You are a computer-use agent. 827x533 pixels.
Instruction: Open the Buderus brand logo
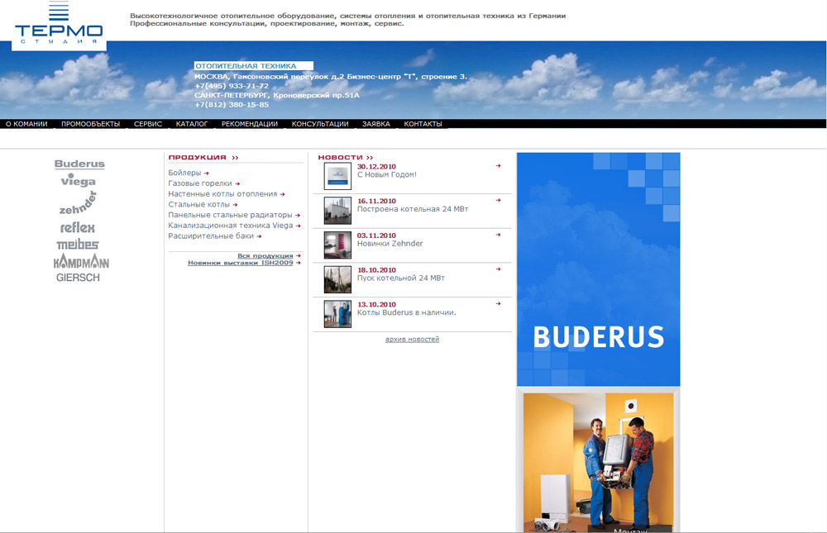pyautogui.click(x=79, y=164)
